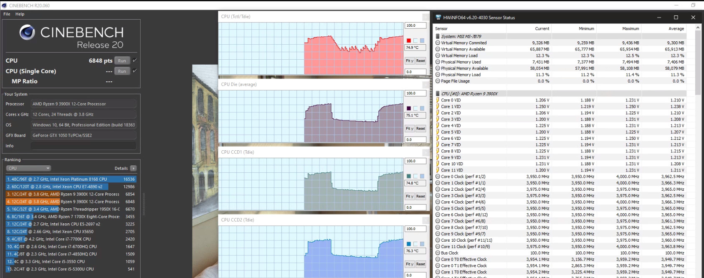The height and width of the screenshot is (278, 704).
Task: Click red line color swatch on Tctl/Tdie graph
Action: (409, 40)
